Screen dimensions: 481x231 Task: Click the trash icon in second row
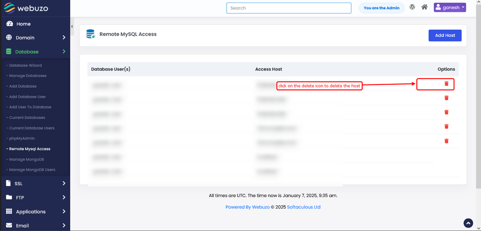(x=446, y=98)
